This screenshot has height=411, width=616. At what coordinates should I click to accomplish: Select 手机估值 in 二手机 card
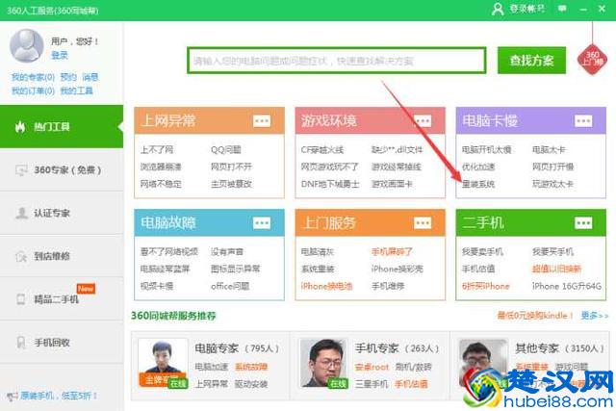478,269
